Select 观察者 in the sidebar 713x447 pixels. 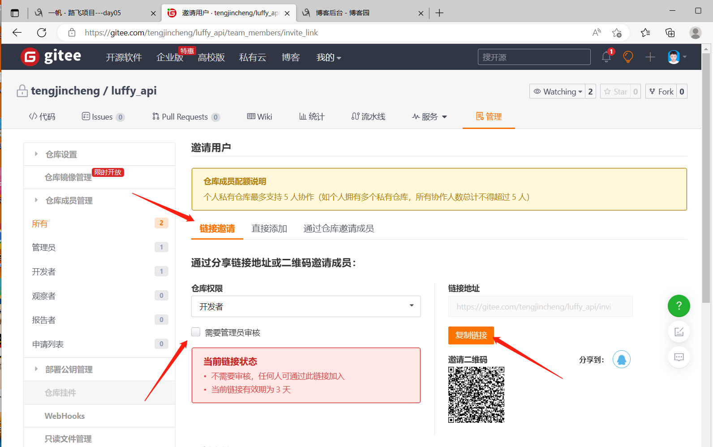(x=99, y=296)
